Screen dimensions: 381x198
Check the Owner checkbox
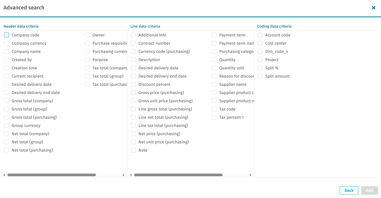(x=87, y=35)
